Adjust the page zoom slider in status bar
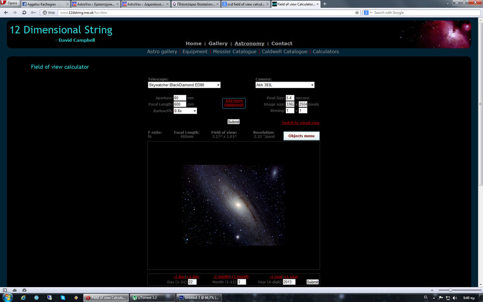Viewport: 483px width, 302px height. point(450,290)
